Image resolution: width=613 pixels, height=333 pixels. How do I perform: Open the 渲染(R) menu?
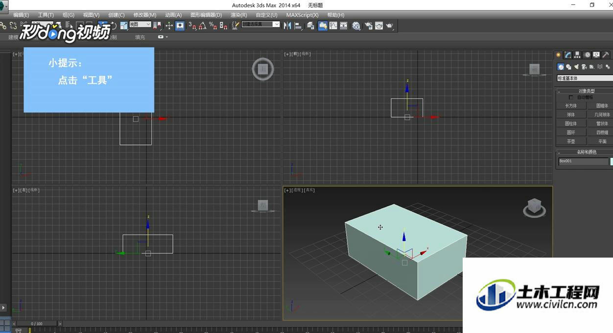point(238,15)
